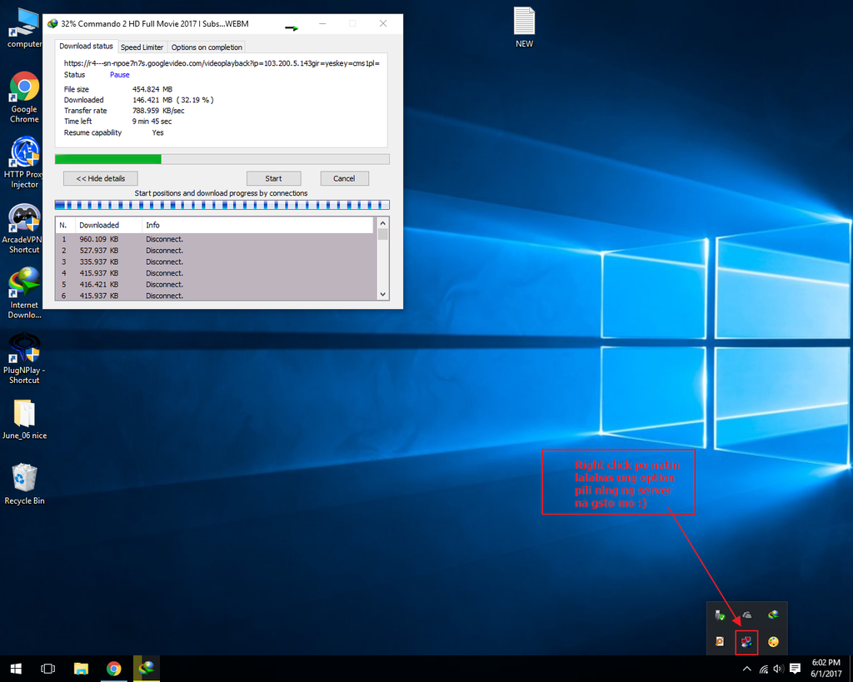Open the PlugNPlay Shortcut desktop icon
This screenshot has height=682, width=853.
click(x=24, y=358)
